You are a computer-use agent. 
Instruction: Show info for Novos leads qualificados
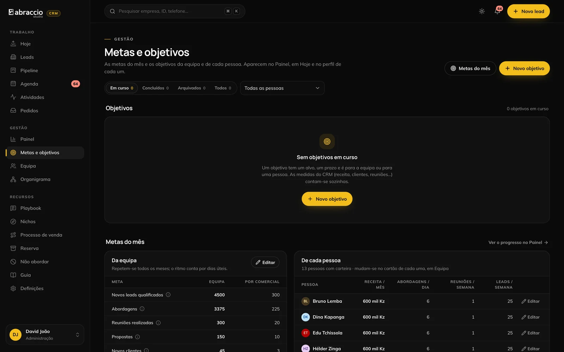[x=168, y=295]
